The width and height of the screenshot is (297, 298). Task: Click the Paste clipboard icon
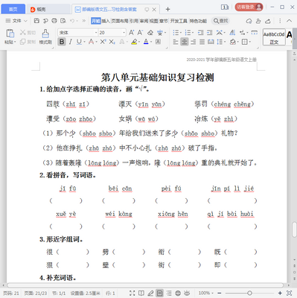[10, 34]
